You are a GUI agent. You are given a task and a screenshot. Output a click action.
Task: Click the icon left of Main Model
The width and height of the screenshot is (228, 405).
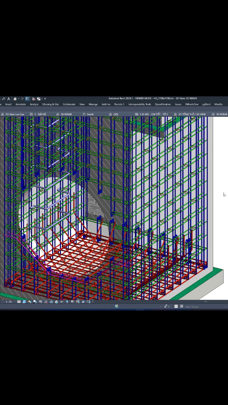181,306
